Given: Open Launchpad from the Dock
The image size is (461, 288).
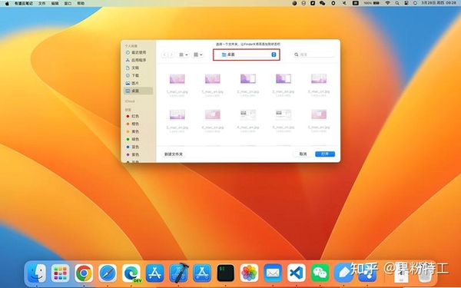Looking at the screenshot, I should [x=60, y=273].
